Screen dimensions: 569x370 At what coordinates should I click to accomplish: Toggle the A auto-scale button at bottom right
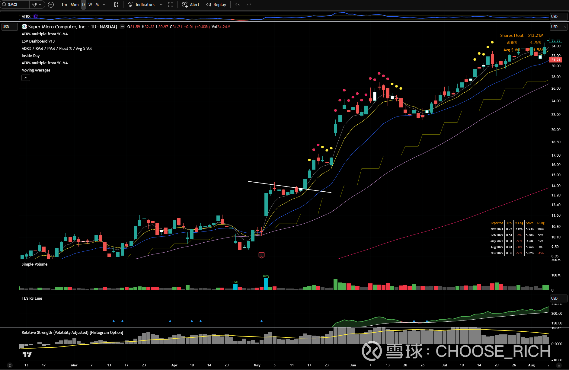pyautogui.click(x=559, y=365)
